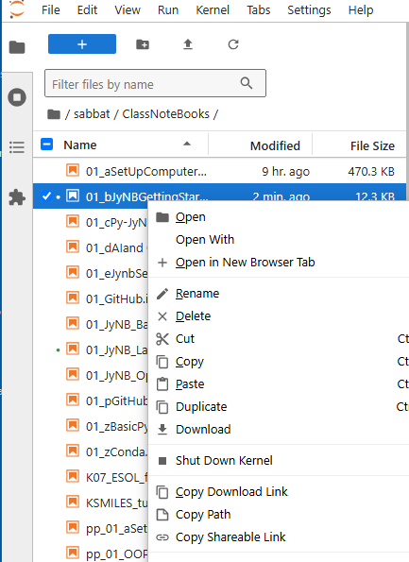Sort files by Modified column header
The height and width of the screenshot is (562, 409).
pos(275,145)
